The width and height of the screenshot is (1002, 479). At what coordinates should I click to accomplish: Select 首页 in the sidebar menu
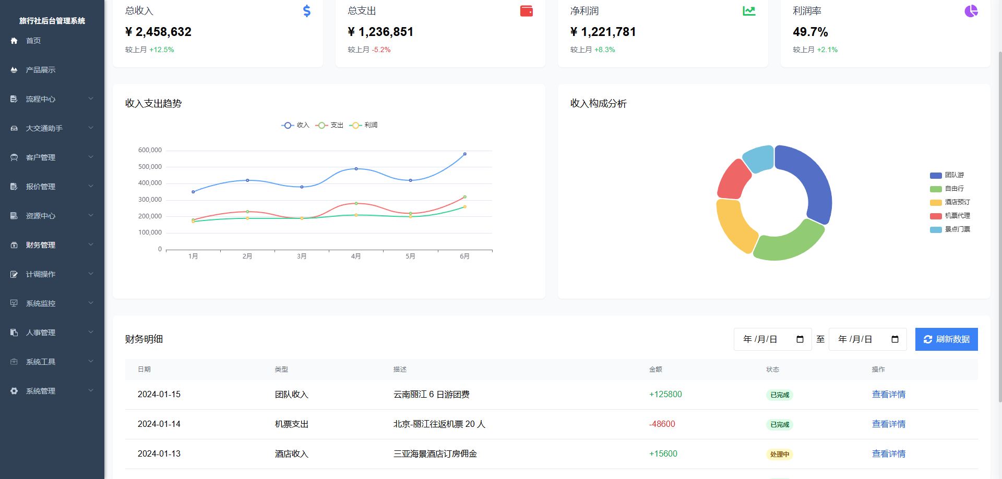[x=33, y=40]
